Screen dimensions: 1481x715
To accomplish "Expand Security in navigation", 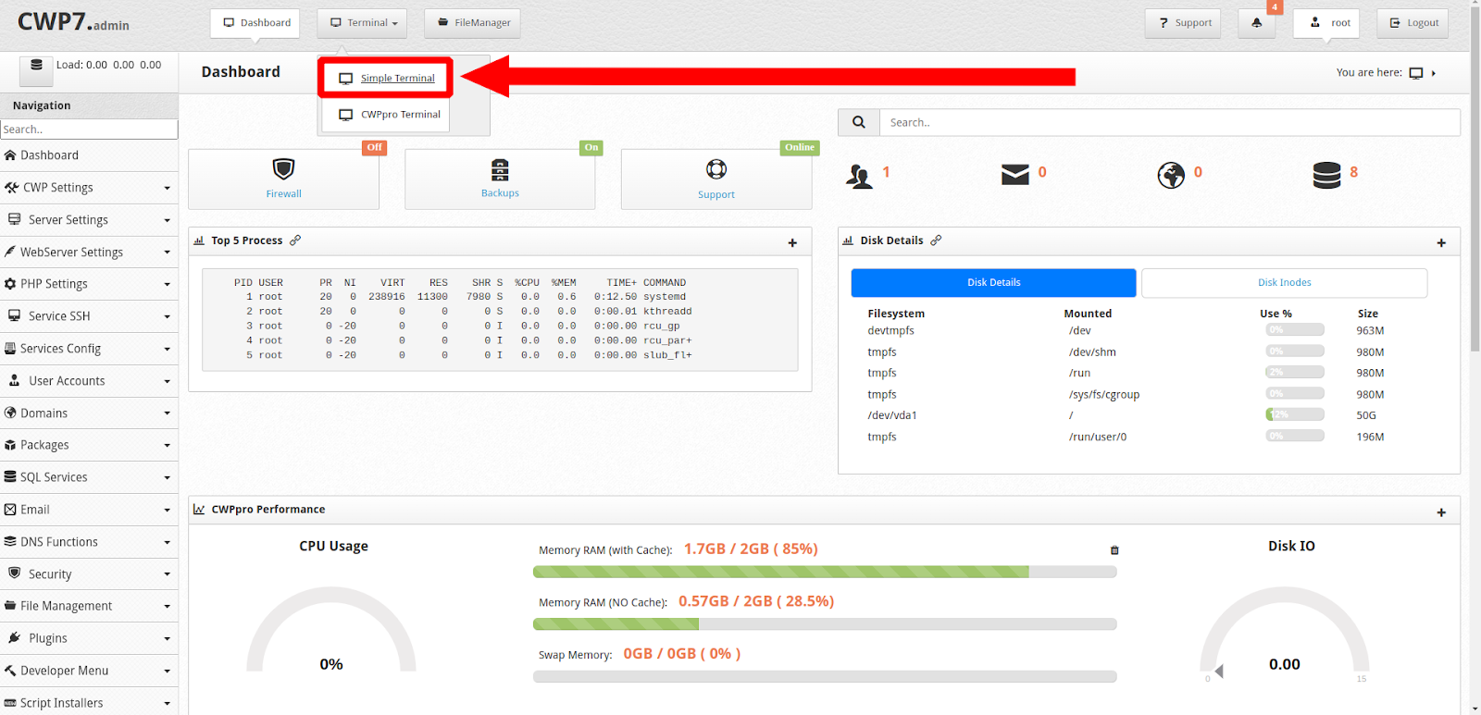I will click(x=89, y=574).
